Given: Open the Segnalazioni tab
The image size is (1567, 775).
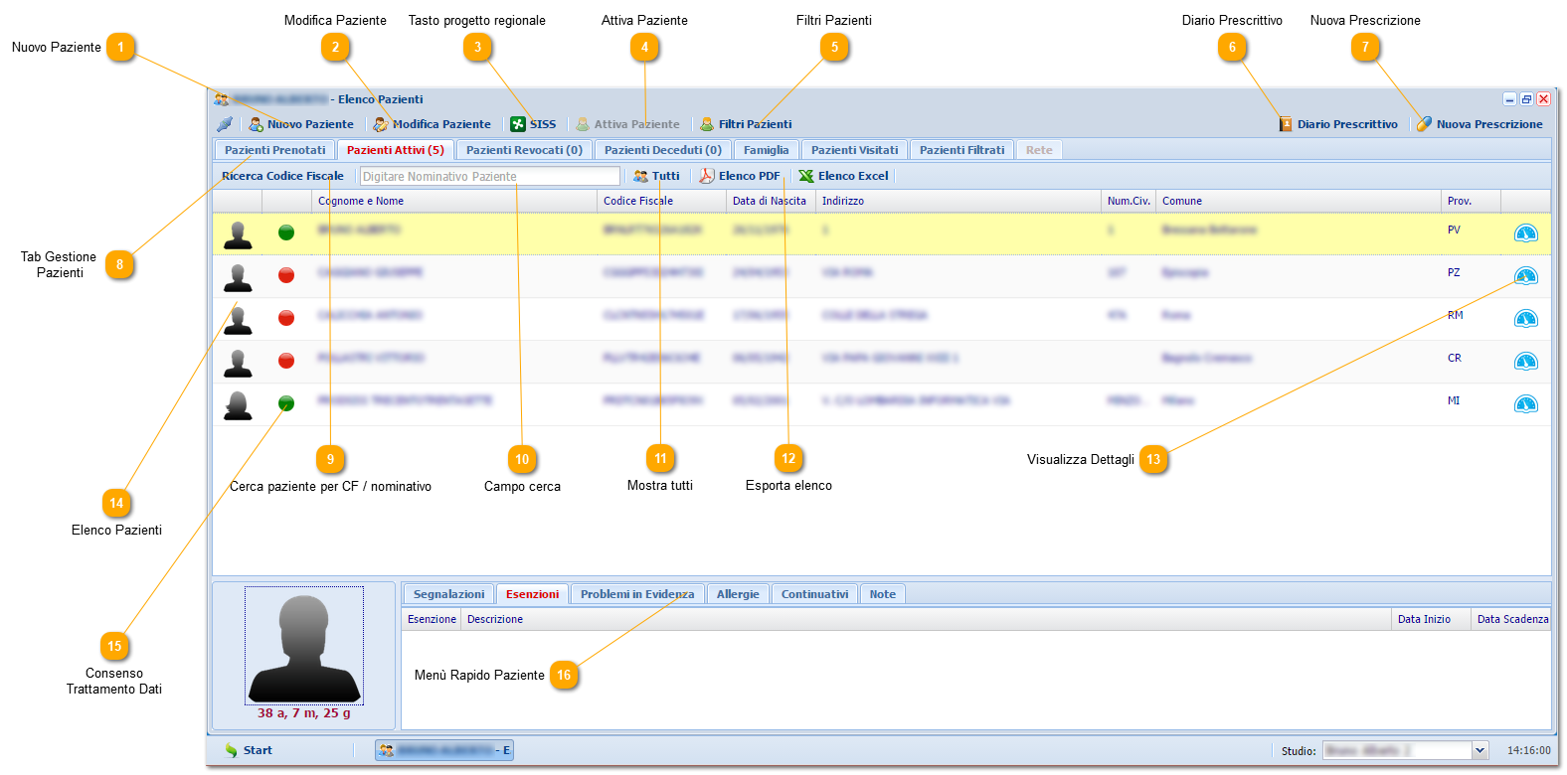Looking at the screenshot, I should [x=449, y=594].
